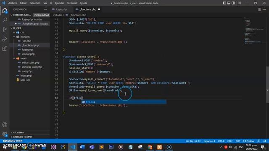
Task: Open the Search view icon
Action: pyautogui.click(x=5, y=20)
